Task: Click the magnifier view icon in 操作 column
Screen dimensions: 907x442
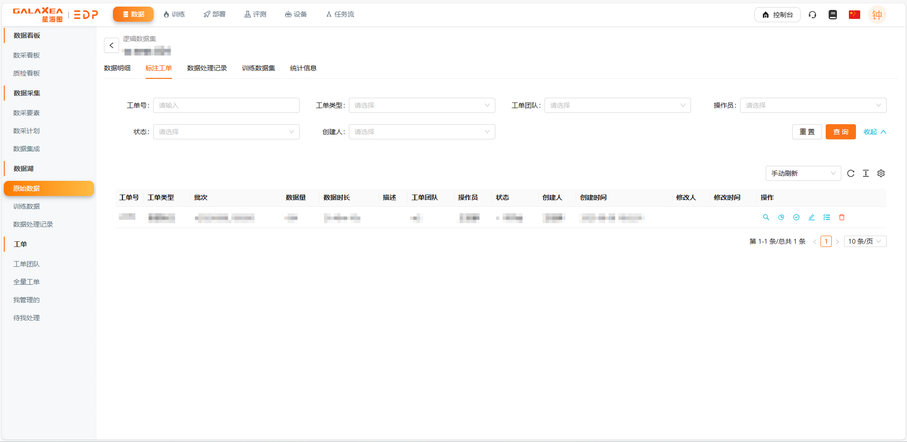Action: 766,217
